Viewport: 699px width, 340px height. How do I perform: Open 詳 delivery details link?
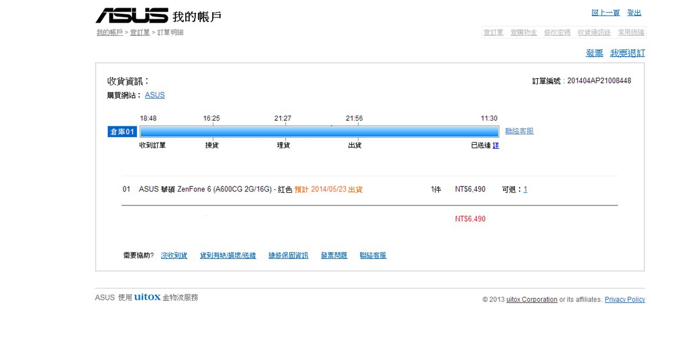click(x=496, y=145)
